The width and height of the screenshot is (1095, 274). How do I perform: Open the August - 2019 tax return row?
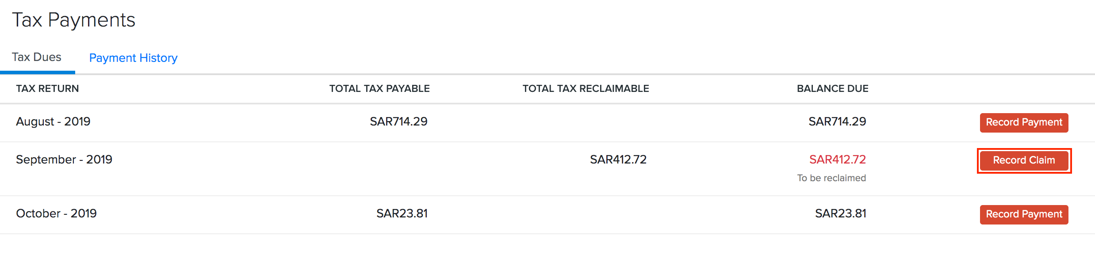[x=53, y=122]
